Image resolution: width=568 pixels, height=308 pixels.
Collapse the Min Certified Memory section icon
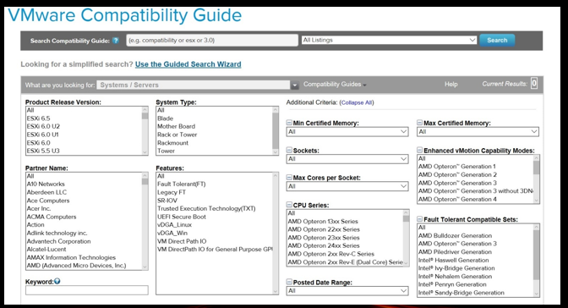(x=289, y=123)
